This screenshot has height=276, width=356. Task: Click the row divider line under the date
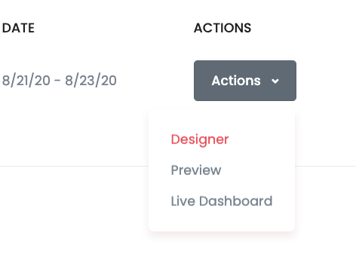coord(74,166)
